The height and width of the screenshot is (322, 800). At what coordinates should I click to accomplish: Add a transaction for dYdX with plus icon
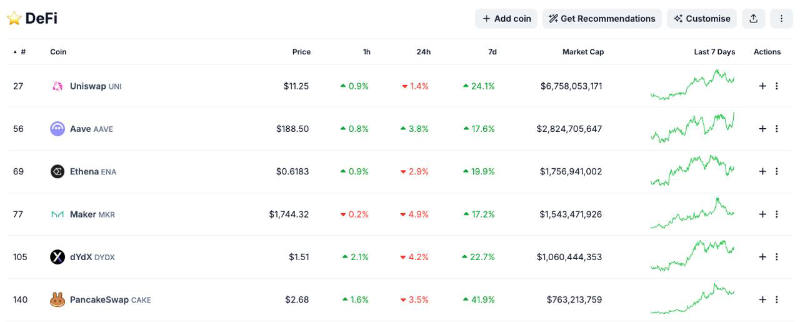tap(762, 257)
